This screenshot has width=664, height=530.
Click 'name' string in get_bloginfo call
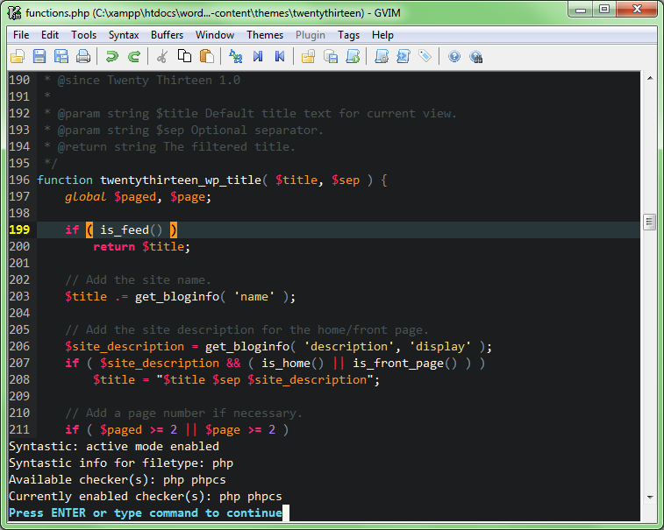tap(254, 296)
